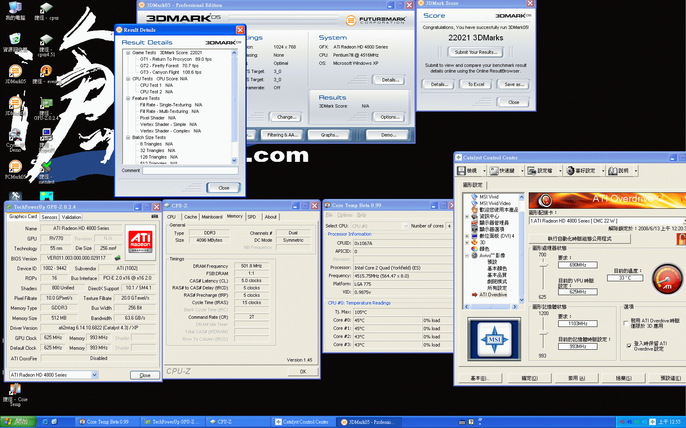The image size is (686, 428).
Task: Open the GPU selection dropdown in GPU-Z
Action: click(95, 375)
